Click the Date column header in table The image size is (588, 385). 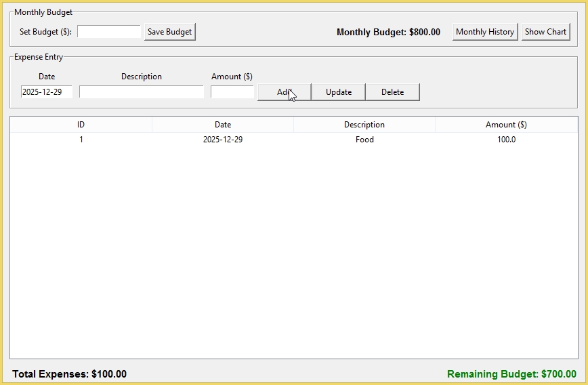click(222, 125)
